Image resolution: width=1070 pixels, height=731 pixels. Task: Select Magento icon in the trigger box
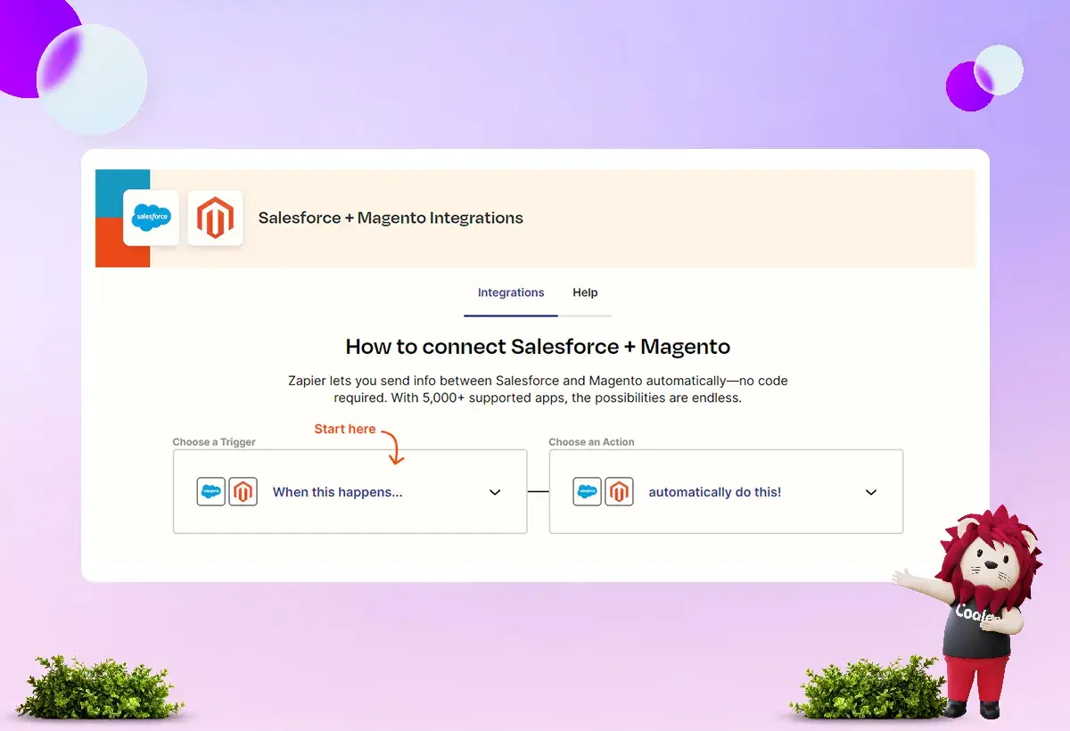pyautogui.click(x=243, y=492)
